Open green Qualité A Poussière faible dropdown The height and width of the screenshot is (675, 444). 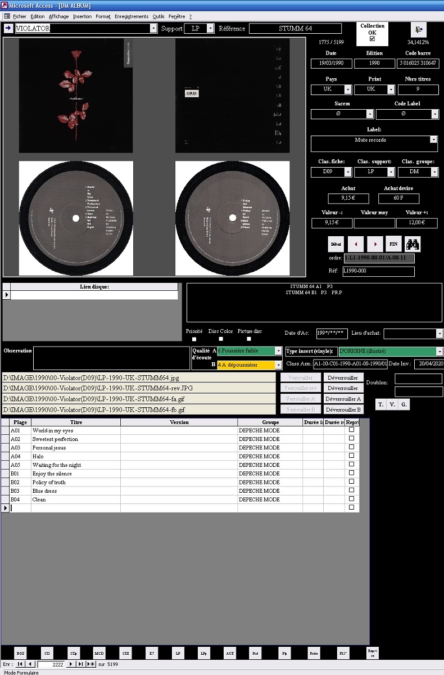(278, 351)
